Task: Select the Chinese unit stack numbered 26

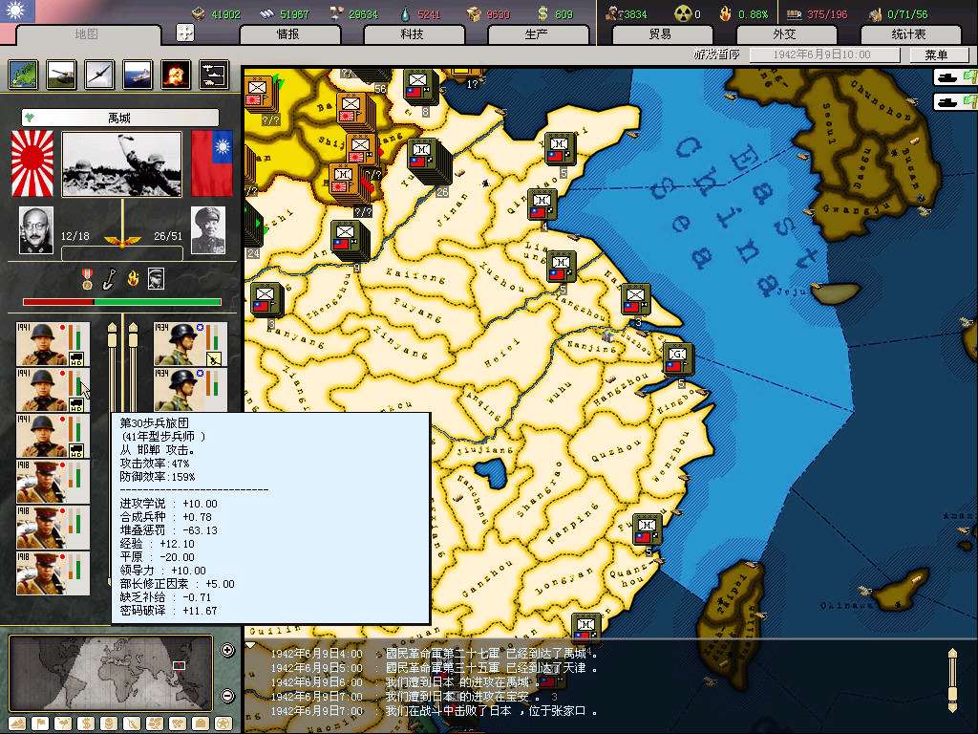Action: 427,161
